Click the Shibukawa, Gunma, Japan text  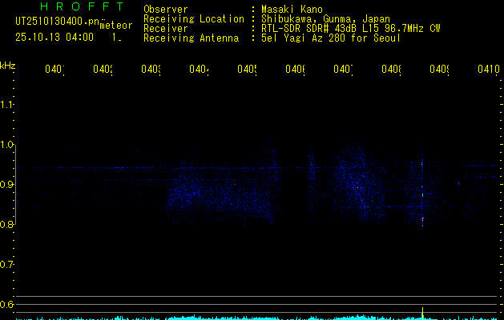click(x=325, y=19)
